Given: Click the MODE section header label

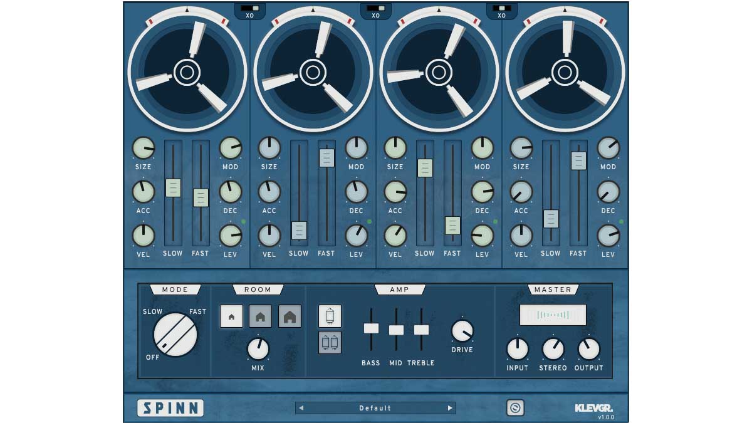Looking at the screenshot, I should (x=175, y=290).
